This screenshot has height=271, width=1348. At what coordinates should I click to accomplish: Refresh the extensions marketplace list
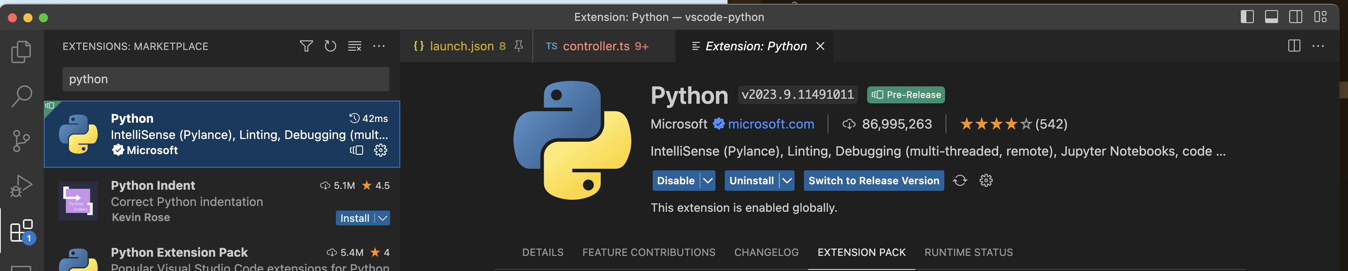pos(330,46)
